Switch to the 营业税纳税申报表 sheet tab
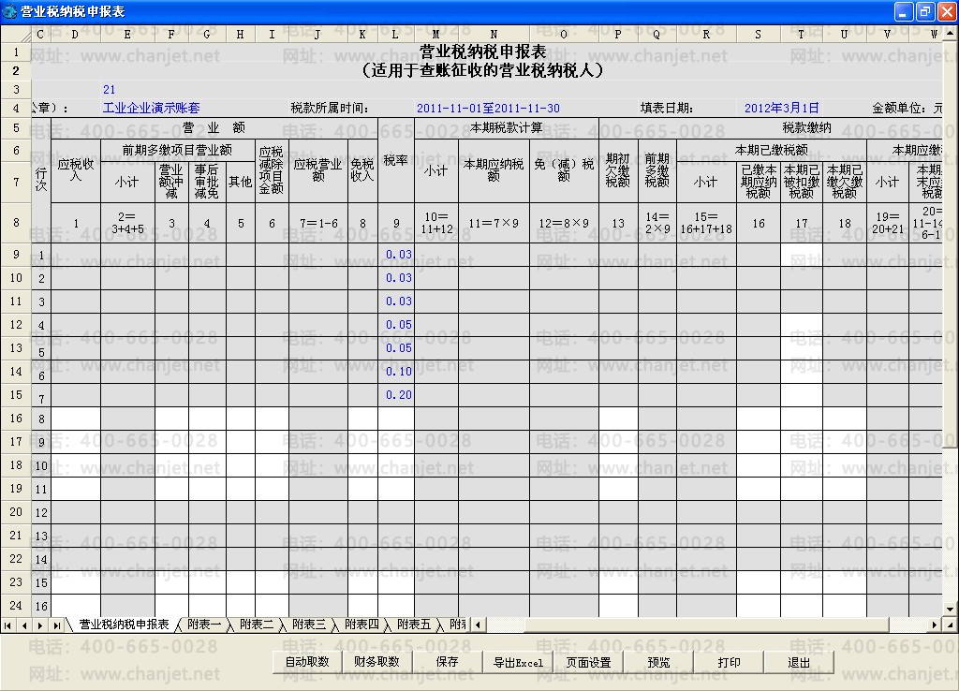The image size is (959, 691). coord(125,625)
